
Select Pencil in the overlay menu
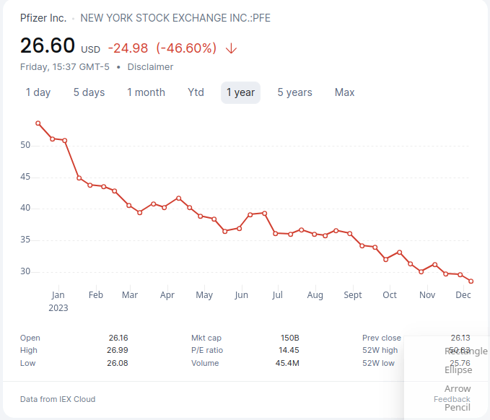(x=458, y=407)
